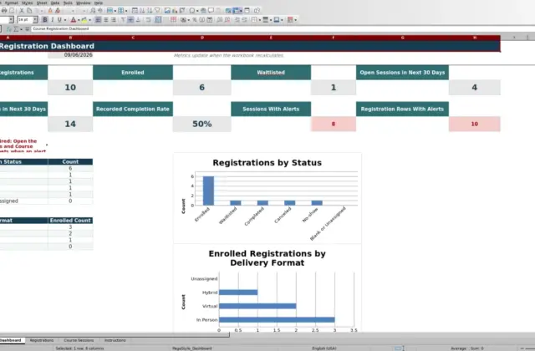Click the Insert Comment icon
535x351 pixels.
(211, 11)
